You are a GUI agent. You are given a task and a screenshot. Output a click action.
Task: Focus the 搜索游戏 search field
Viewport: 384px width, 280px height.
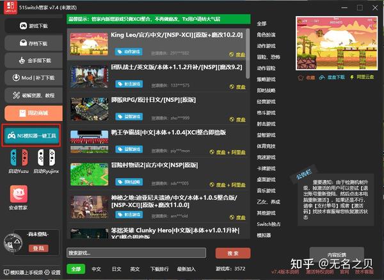136,253
